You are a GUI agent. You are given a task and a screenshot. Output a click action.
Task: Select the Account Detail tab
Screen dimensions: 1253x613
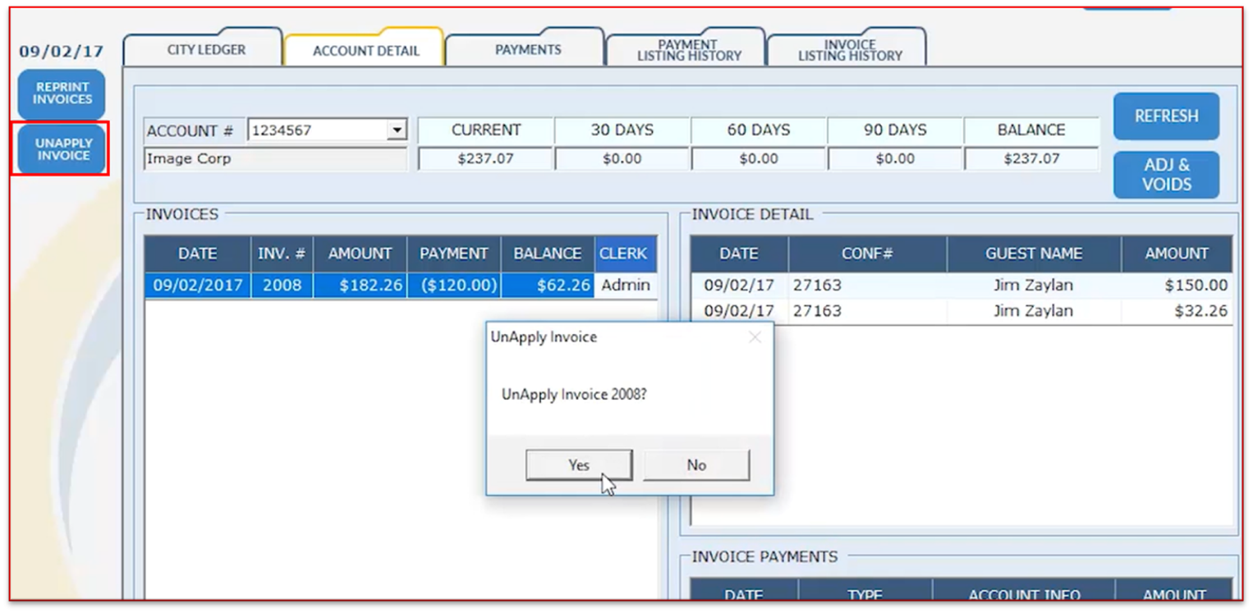365,51
